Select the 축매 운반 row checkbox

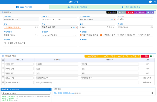pos(3,64)
